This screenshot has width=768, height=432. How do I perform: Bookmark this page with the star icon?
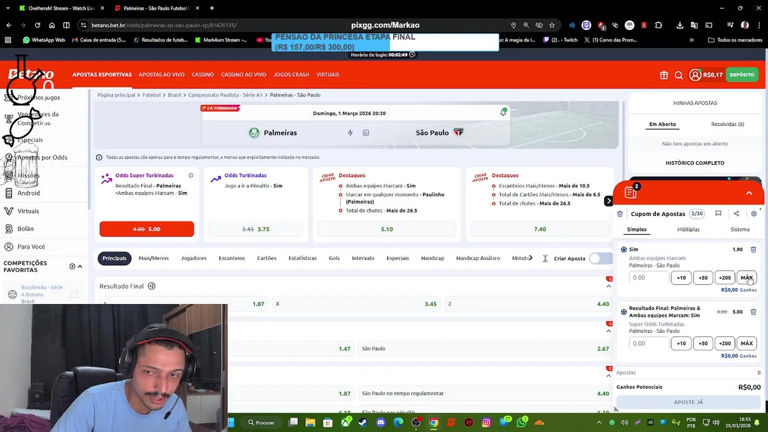[x=552, y=25]
